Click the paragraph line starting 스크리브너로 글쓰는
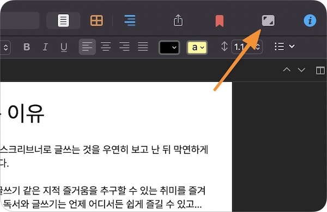 tap(104, 150)
